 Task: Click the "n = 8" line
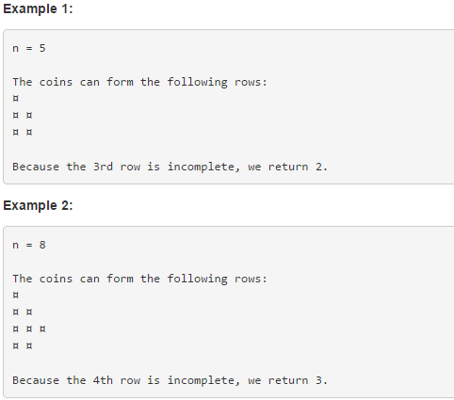click(x=29, y=245)
